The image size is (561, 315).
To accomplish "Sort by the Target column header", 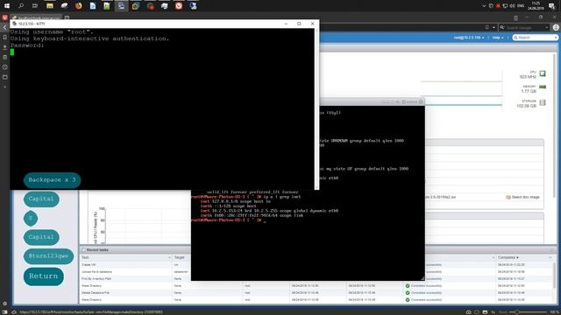I will click(x=179, y=257).
